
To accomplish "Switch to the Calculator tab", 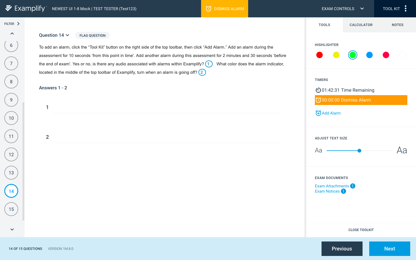I will [x=361, y=25].
